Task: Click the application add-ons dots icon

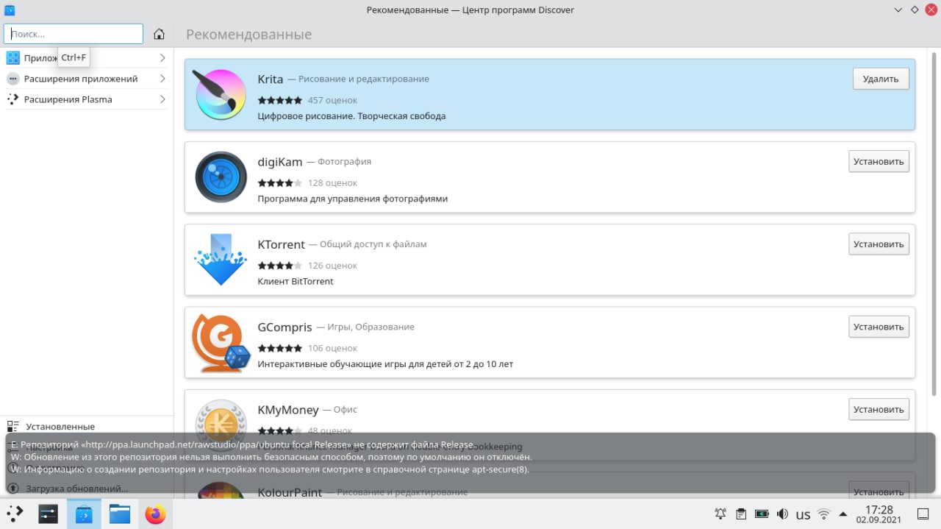Action: pos(12,79)
